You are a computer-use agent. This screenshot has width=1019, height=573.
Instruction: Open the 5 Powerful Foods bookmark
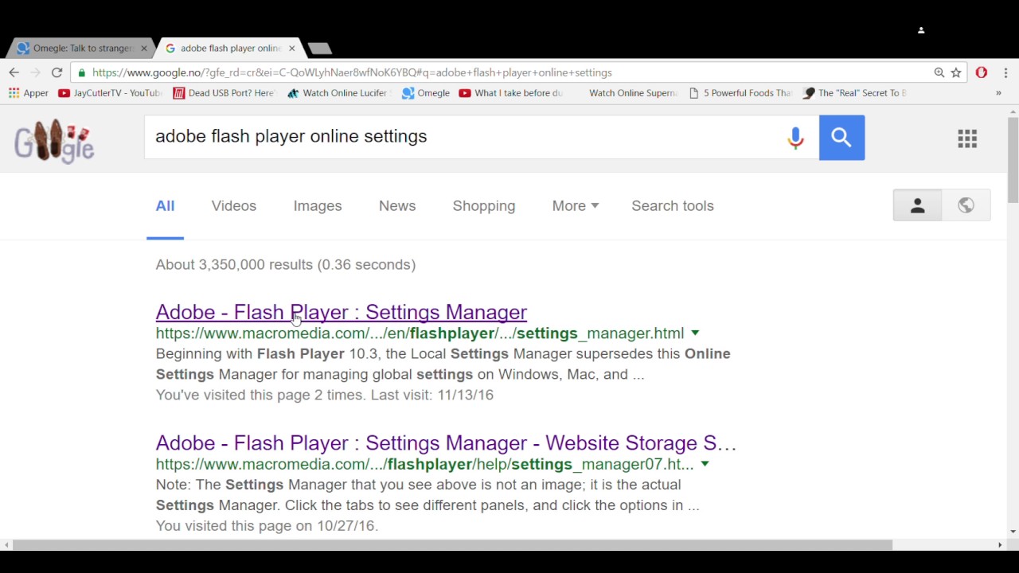pyautogui.click(x=740, y=93)
